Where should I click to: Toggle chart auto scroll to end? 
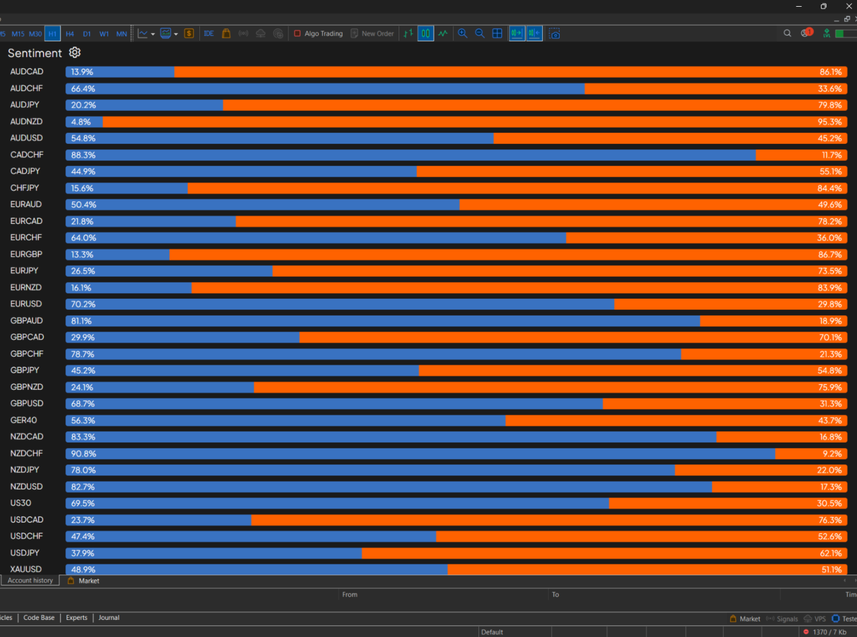tap(517, 34)
